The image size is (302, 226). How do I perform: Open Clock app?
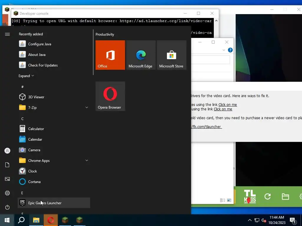point(54,171)
